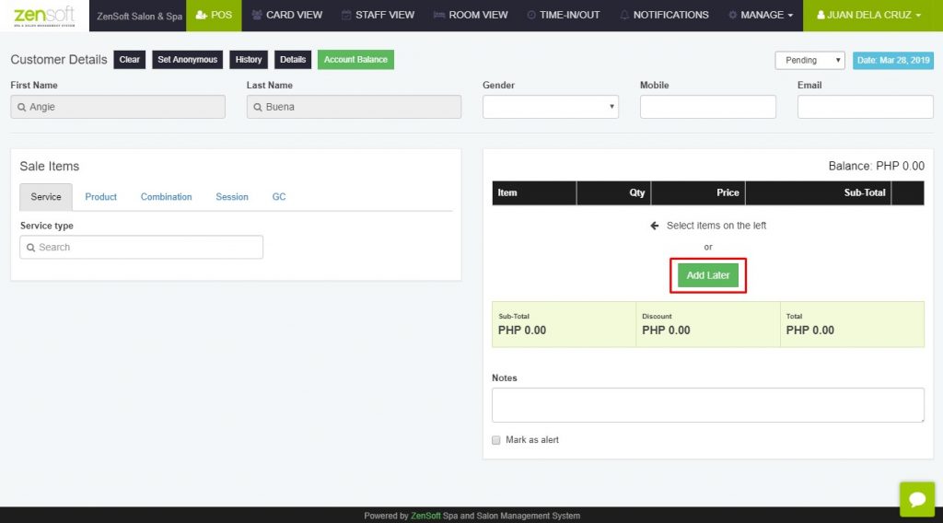Switch to the Product tab
The height and width of the screenshot is (523, 943).
click(x=100, y=196)
